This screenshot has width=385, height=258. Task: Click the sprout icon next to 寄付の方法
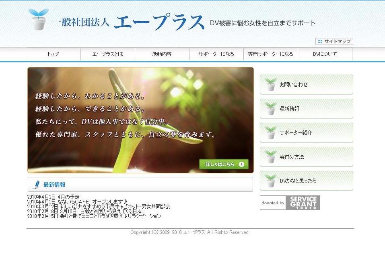pyautogui.click(x=271, y=157)
